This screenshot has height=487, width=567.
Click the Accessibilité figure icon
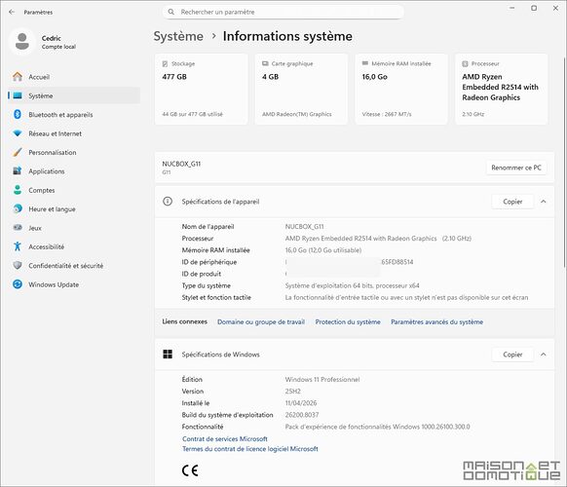click(18, 246)
